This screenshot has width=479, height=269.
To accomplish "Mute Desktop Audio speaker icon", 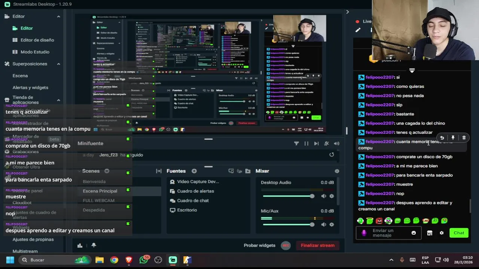I will click(323, 196).
